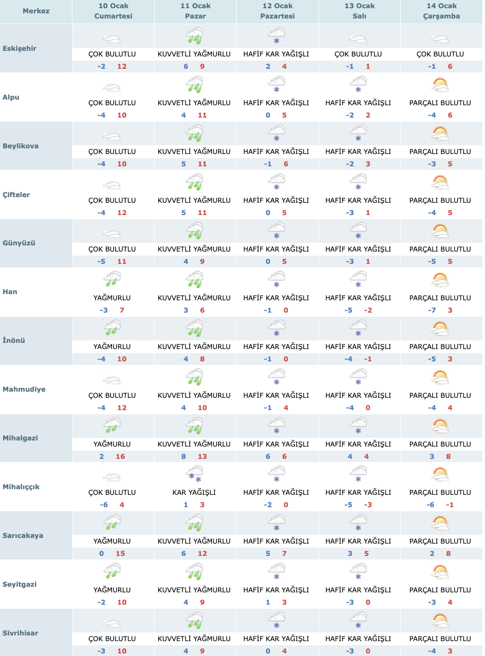The image size is (485, 656).
Task: Click Eskişehir's light snow icon for 12 Ocak
Action: pyautogui.click(x=276, y=36)
